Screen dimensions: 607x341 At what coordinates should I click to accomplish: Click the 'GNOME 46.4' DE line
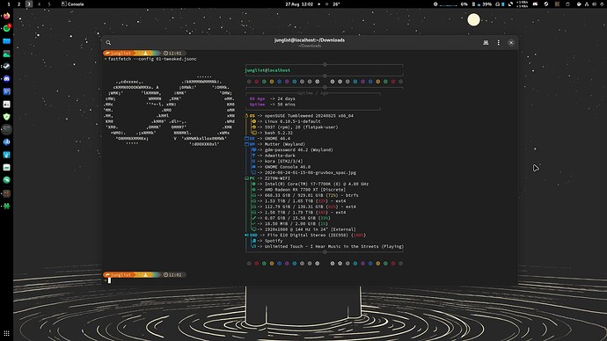pos(267,138)
